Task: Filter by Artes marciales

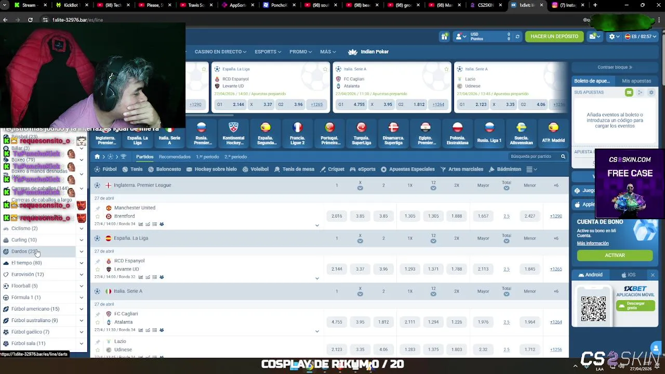Action: (462, 169)
